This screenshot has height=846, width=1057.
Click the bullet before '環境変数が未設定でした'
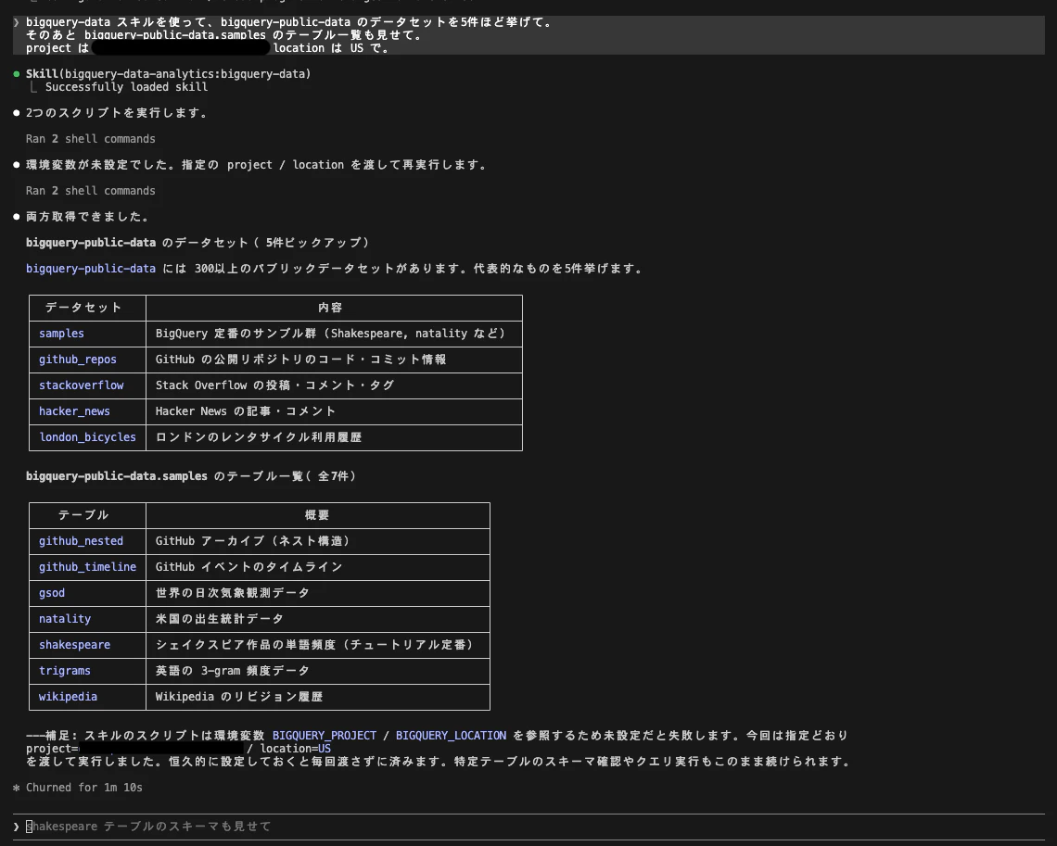pyautogui.click(x=16, y=165)
